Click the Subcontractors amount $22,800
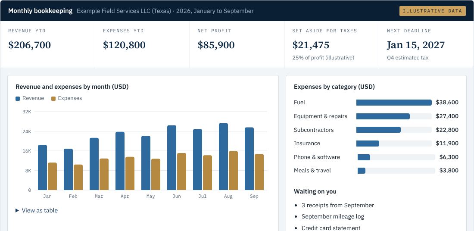 pyautogui.click(x=447, y=130)
